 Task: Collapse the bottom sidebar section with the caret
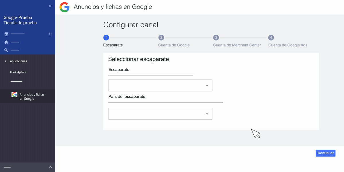(50, 167)
